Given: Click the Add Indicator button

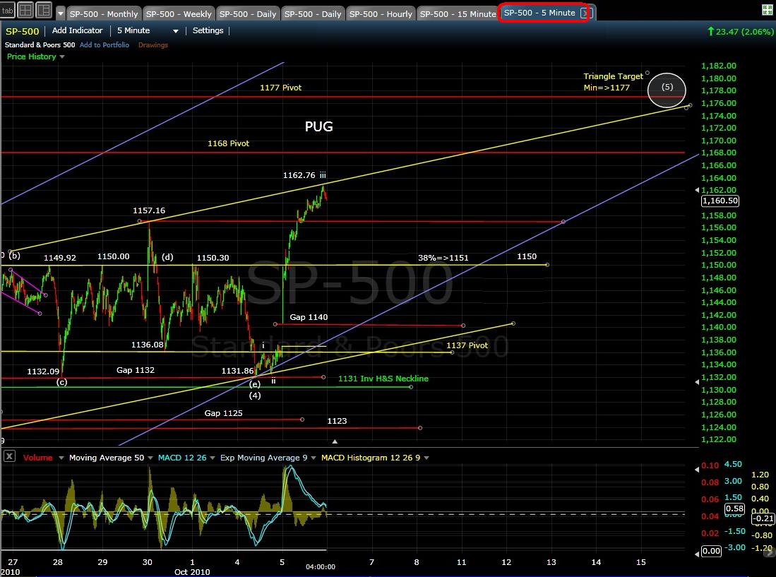Looking at the screenshot, I should (77, 30).
